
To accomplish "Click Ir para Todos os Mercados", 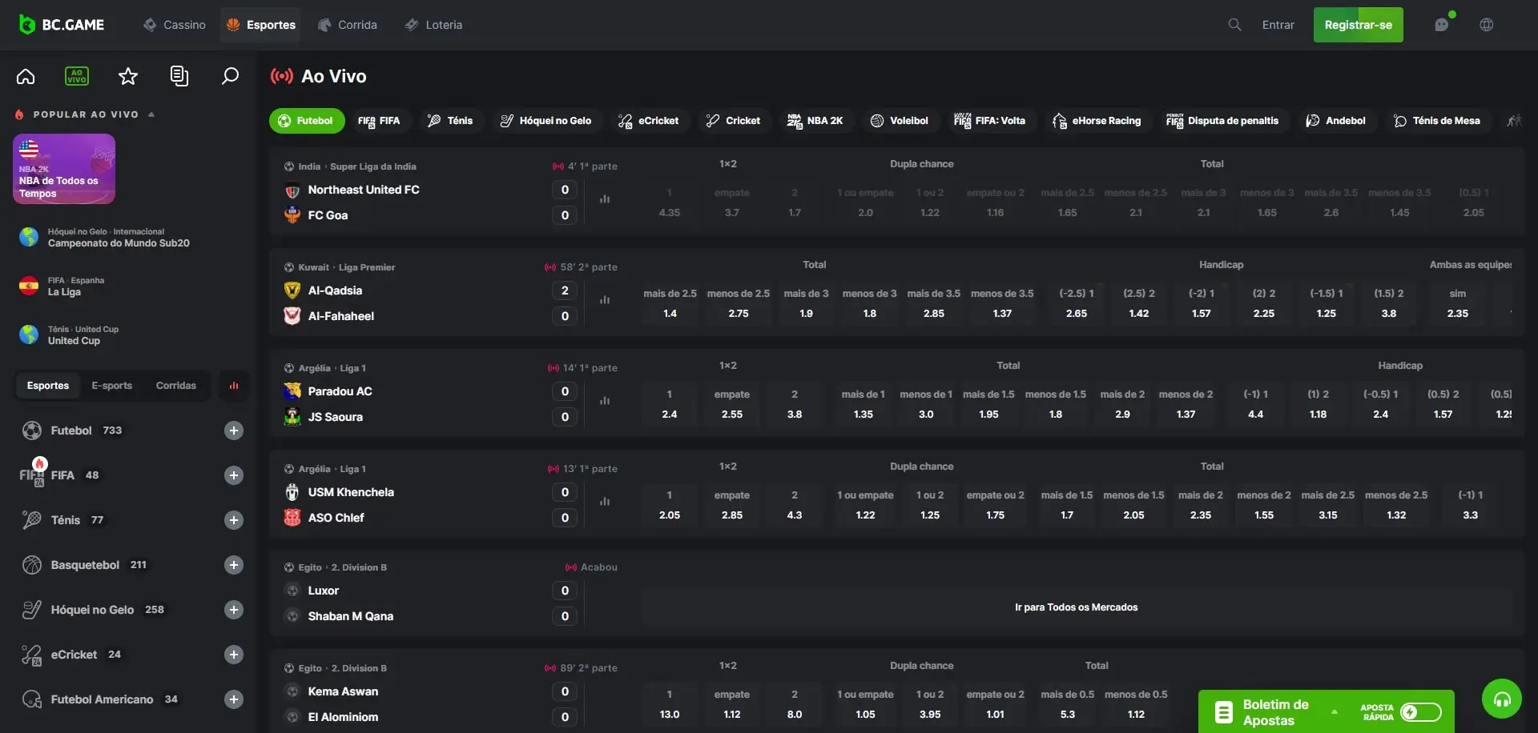I will 1076,607.
